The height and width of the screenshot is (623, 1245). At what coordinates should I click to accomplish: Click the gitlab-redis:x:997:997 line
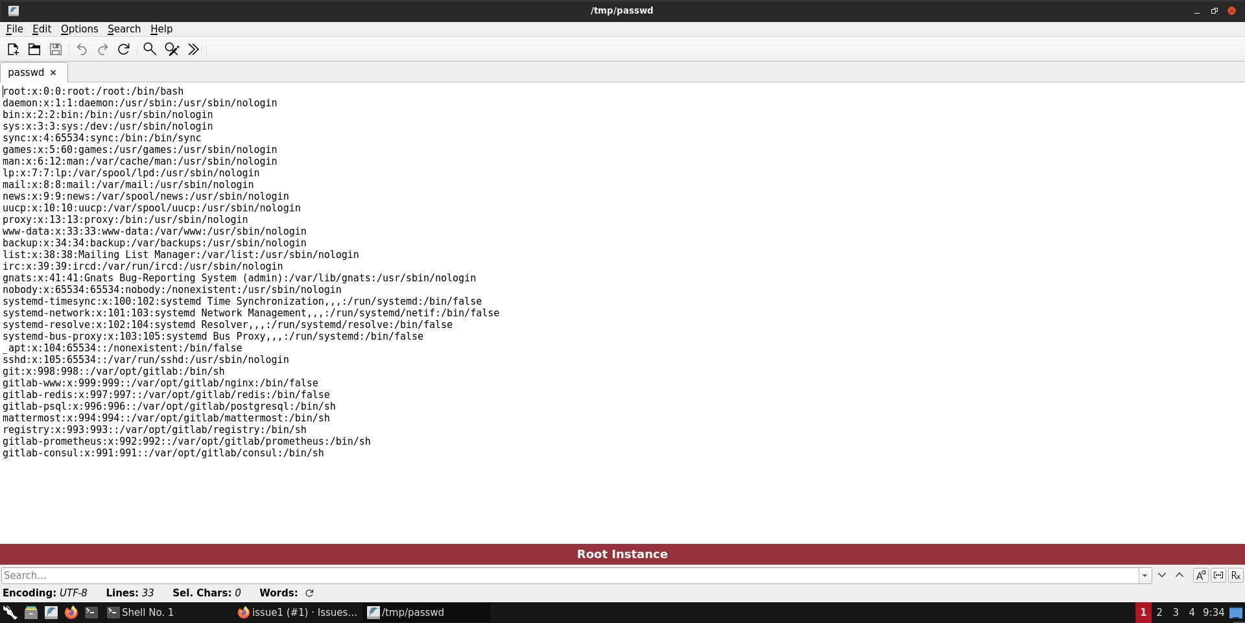[x=166, y=395]
